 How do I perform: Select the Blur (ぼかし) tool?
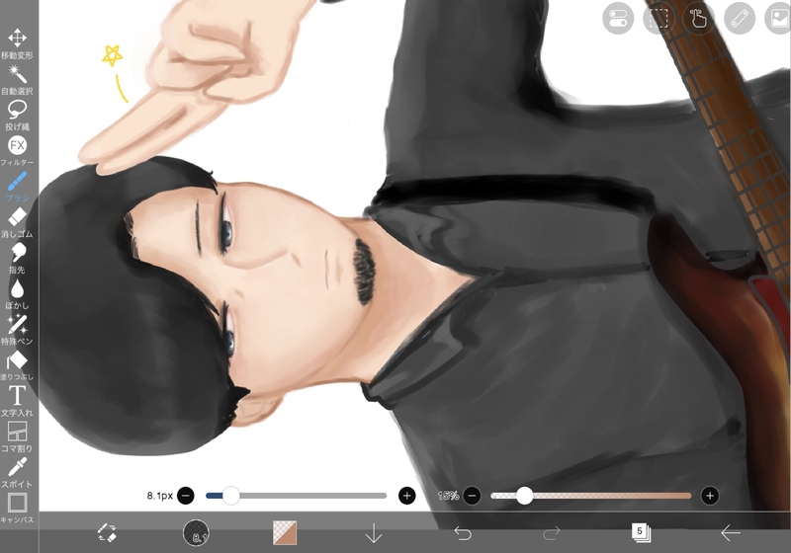click(x=17, y=294)
